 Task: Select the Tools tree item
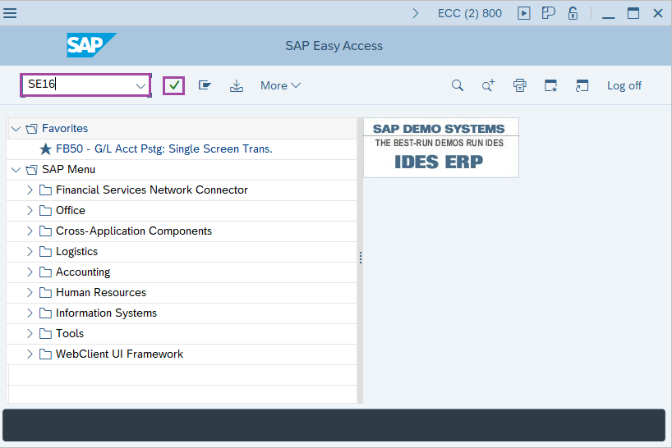click(70, 334)
